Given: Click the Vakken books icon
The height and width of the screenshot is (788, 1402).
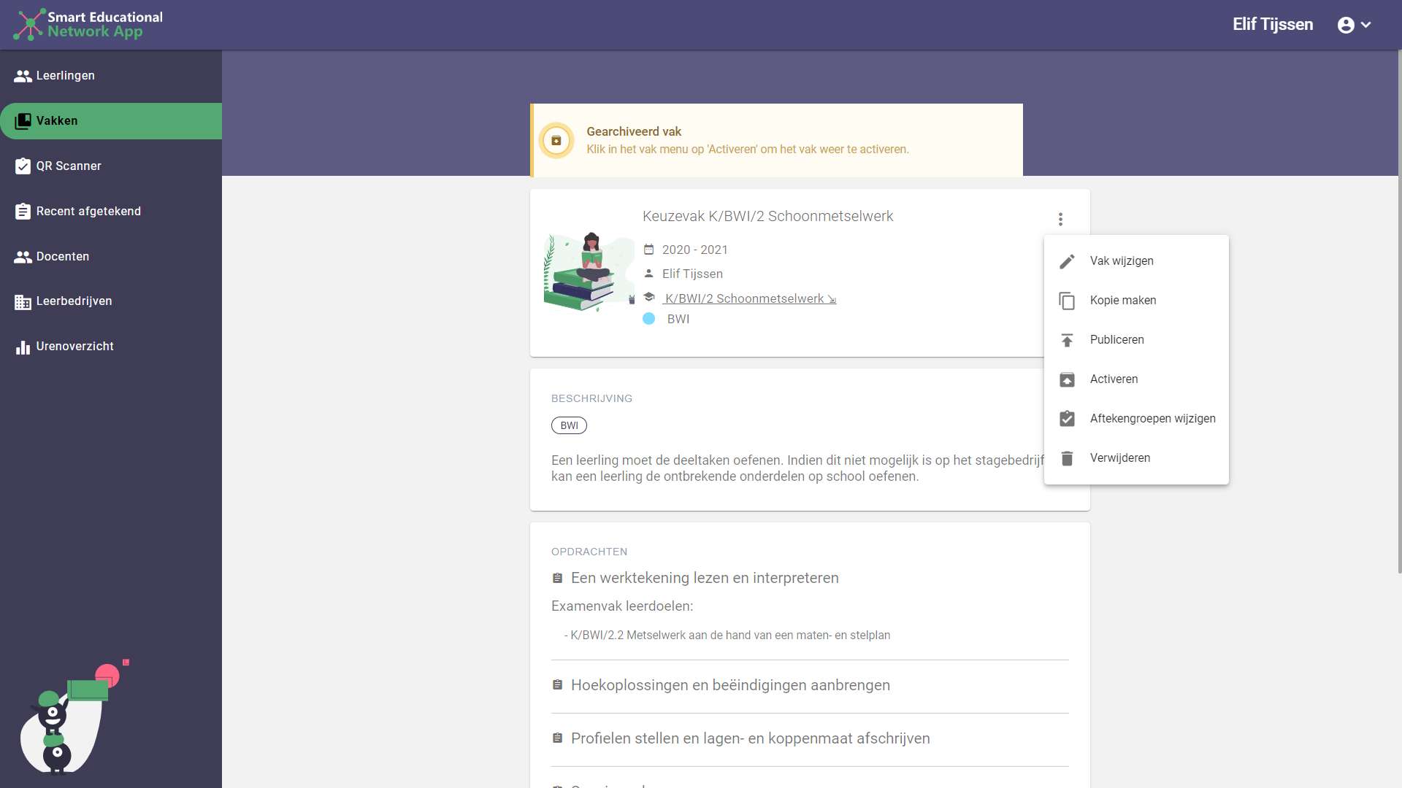Looking at the screenshot, I should pos(23,121).
